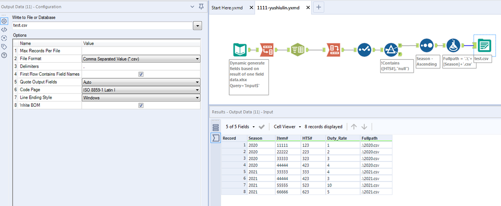The width and height of the screenshot is (501, 206).
Task: Click the blue Select tool with checkmark
Action: click(364, 50)
